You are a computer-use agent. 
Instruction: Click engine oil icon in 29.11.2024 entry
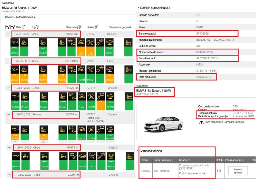click(15, 42)
